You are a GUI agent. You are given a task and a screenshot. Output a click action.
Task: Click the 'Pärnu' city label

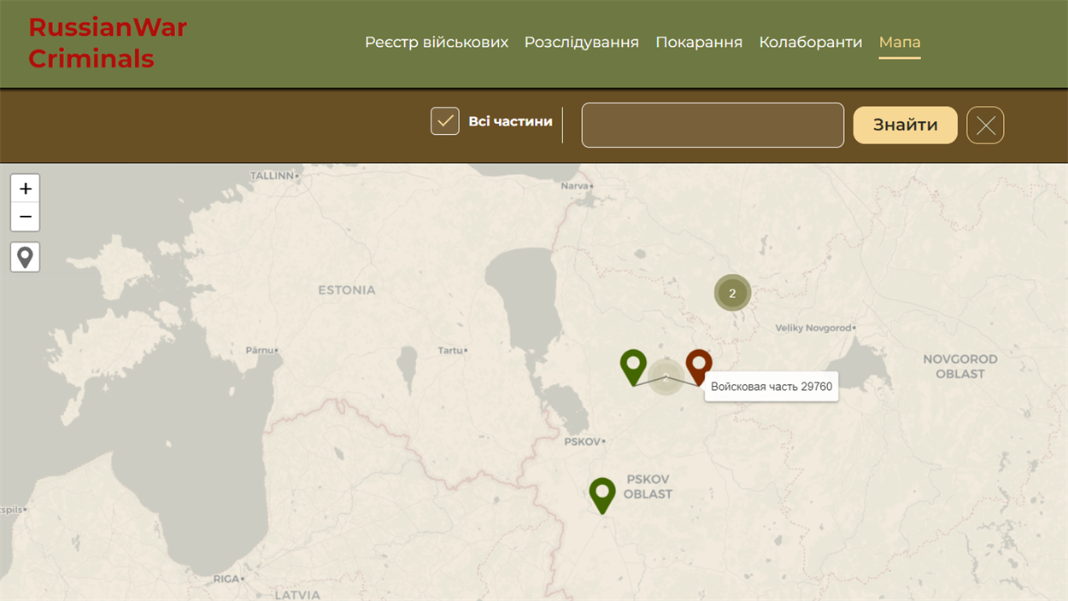261,350
